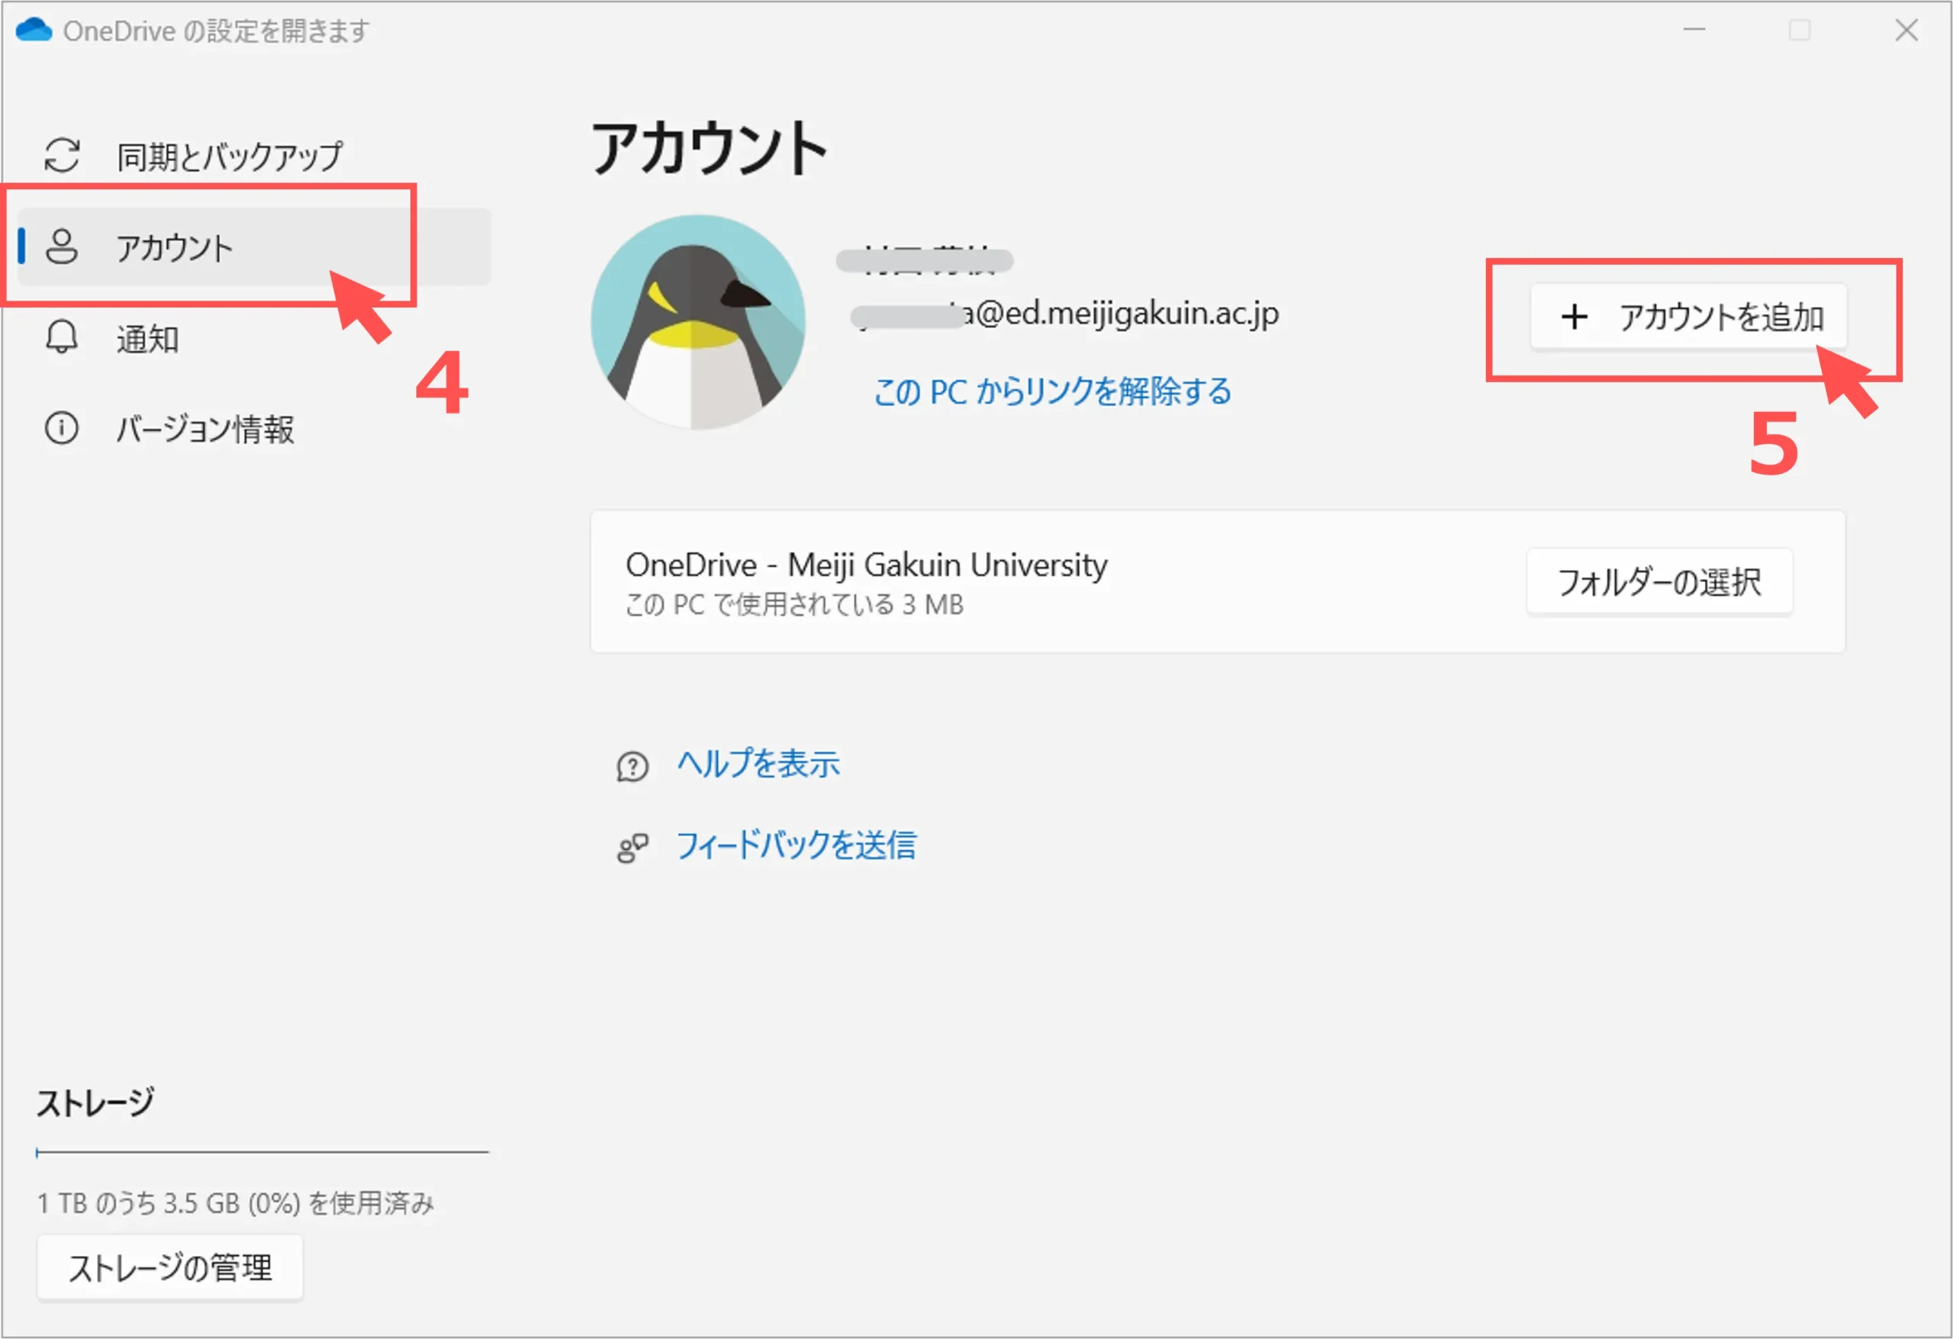This screenshot has width=1953, height=1339.
Task: Click the feedback people icon
Action: 632,848
